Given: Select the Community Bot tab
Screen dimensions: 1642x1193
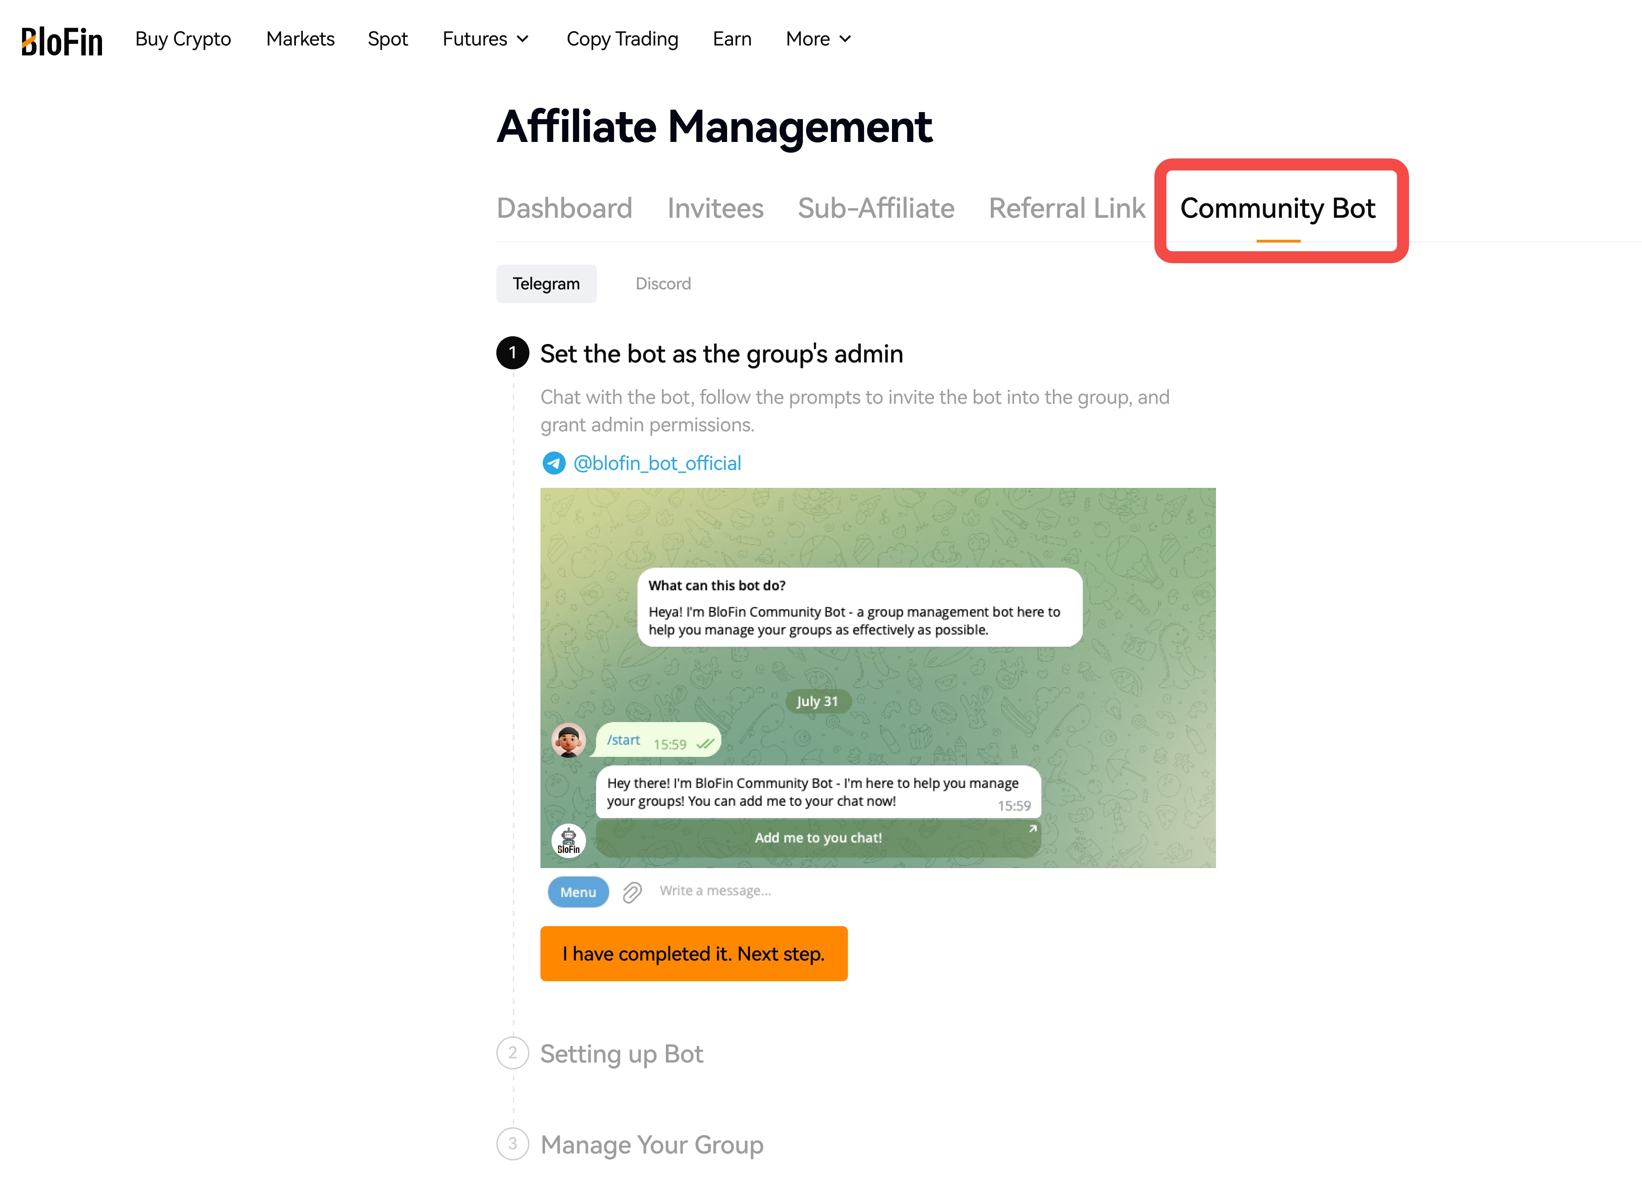Looking at the screenshot, I should point(1277,209).
